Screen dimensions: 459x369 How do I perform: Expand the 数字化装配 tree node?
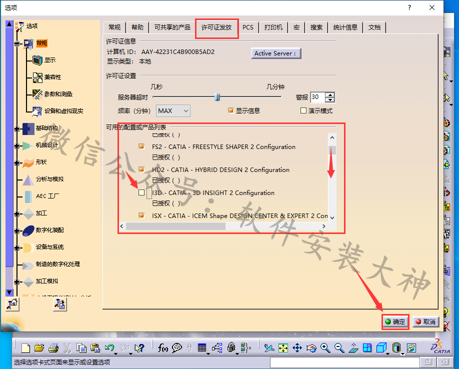click(x=17, y=230)
